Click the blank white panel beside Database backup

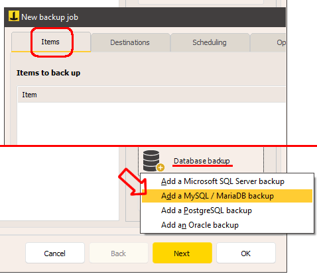[x=59, y=183]
